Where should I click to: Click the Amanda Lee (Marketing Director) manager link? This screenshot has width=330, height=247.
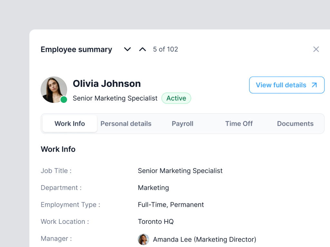pyautogui.click(x=204, y=239)
